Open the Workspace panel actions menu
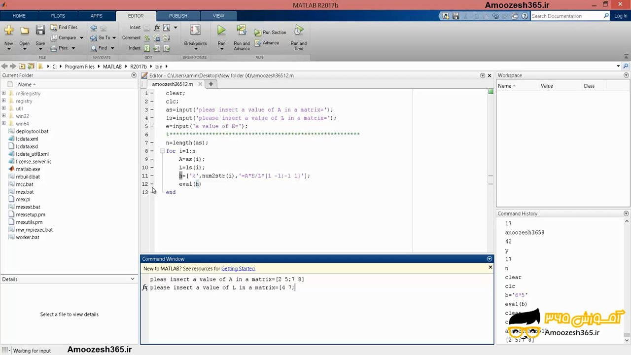This screenshot has width=631, height=355. pos(626,75)
